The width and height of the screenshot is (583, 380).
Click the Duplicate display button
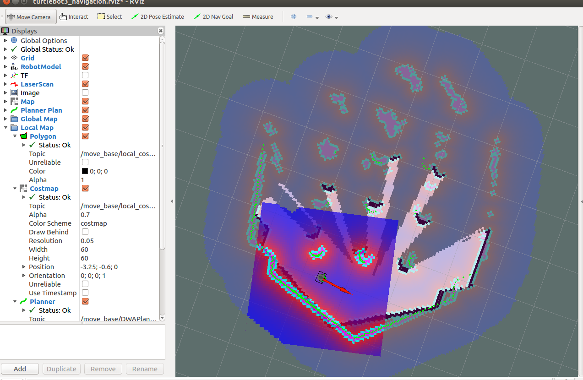click(x=61, y=369)
